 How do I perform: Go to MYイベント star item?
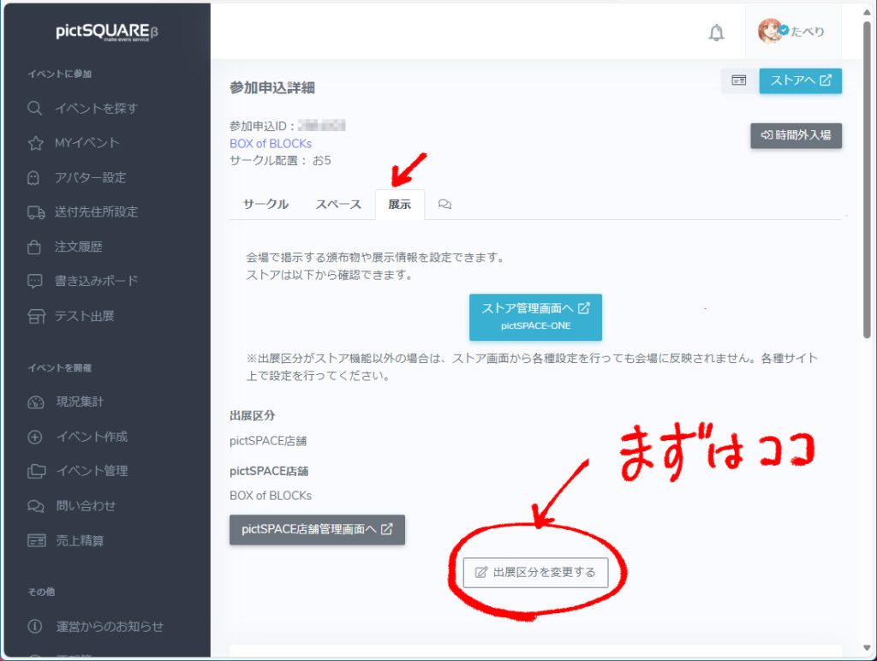click(x=87, y=143)
